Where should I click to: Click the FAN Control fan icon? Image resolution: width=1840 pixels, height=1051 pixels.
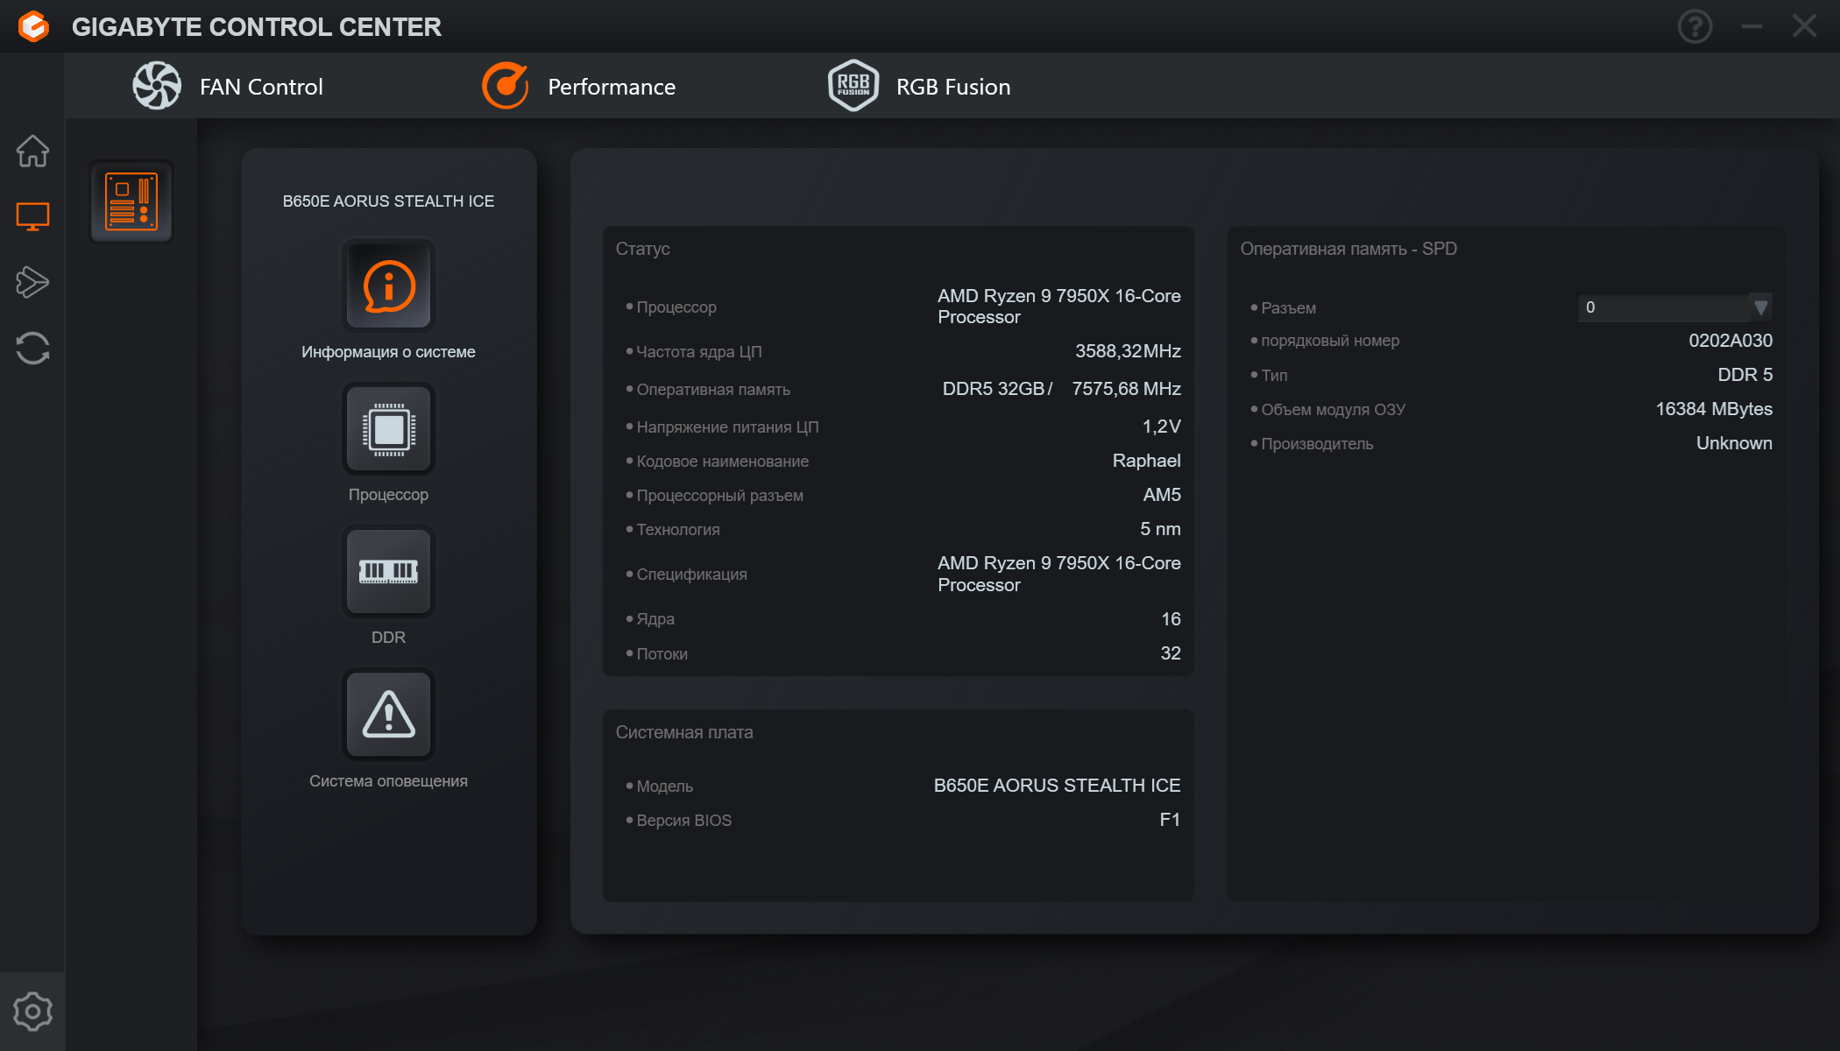157,86
